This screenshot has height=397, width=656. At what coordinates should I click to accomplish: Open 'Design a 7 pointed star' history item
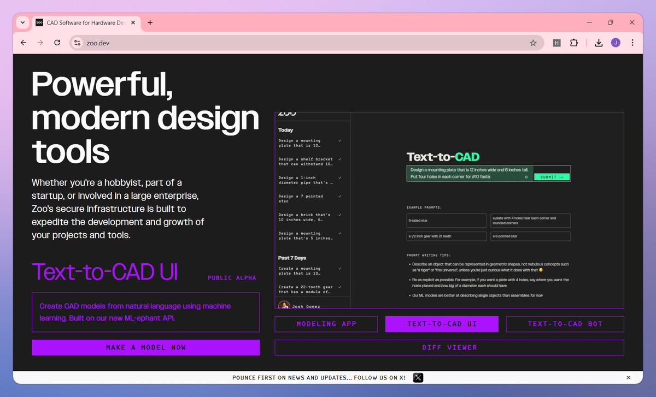301,199
